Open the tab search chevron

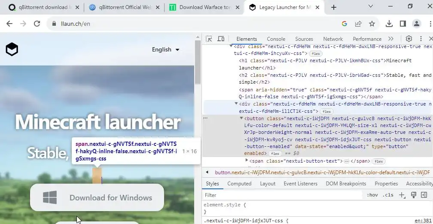371,6
